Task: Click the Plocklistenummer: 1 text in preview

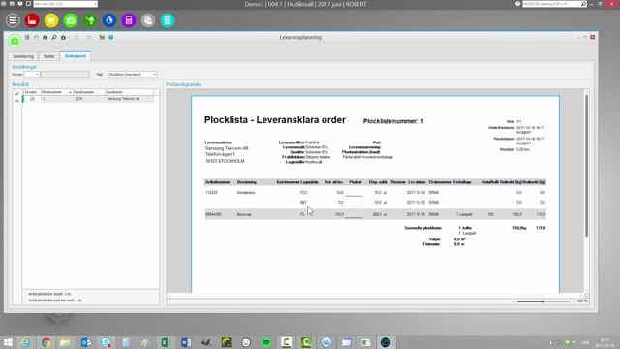Action: click(x=393, y=121)
